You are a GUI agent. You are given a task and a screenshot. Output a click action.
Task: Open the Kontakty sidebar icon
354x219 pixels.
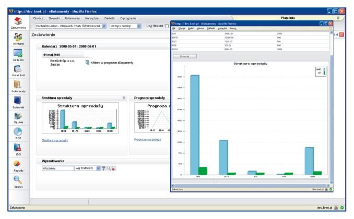click(18, 37)
